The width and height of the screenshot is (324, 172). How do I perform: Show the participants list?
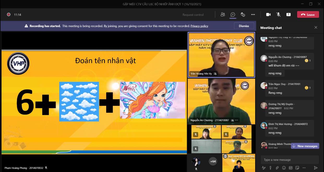pyautogui.click(x=223, y=15)
